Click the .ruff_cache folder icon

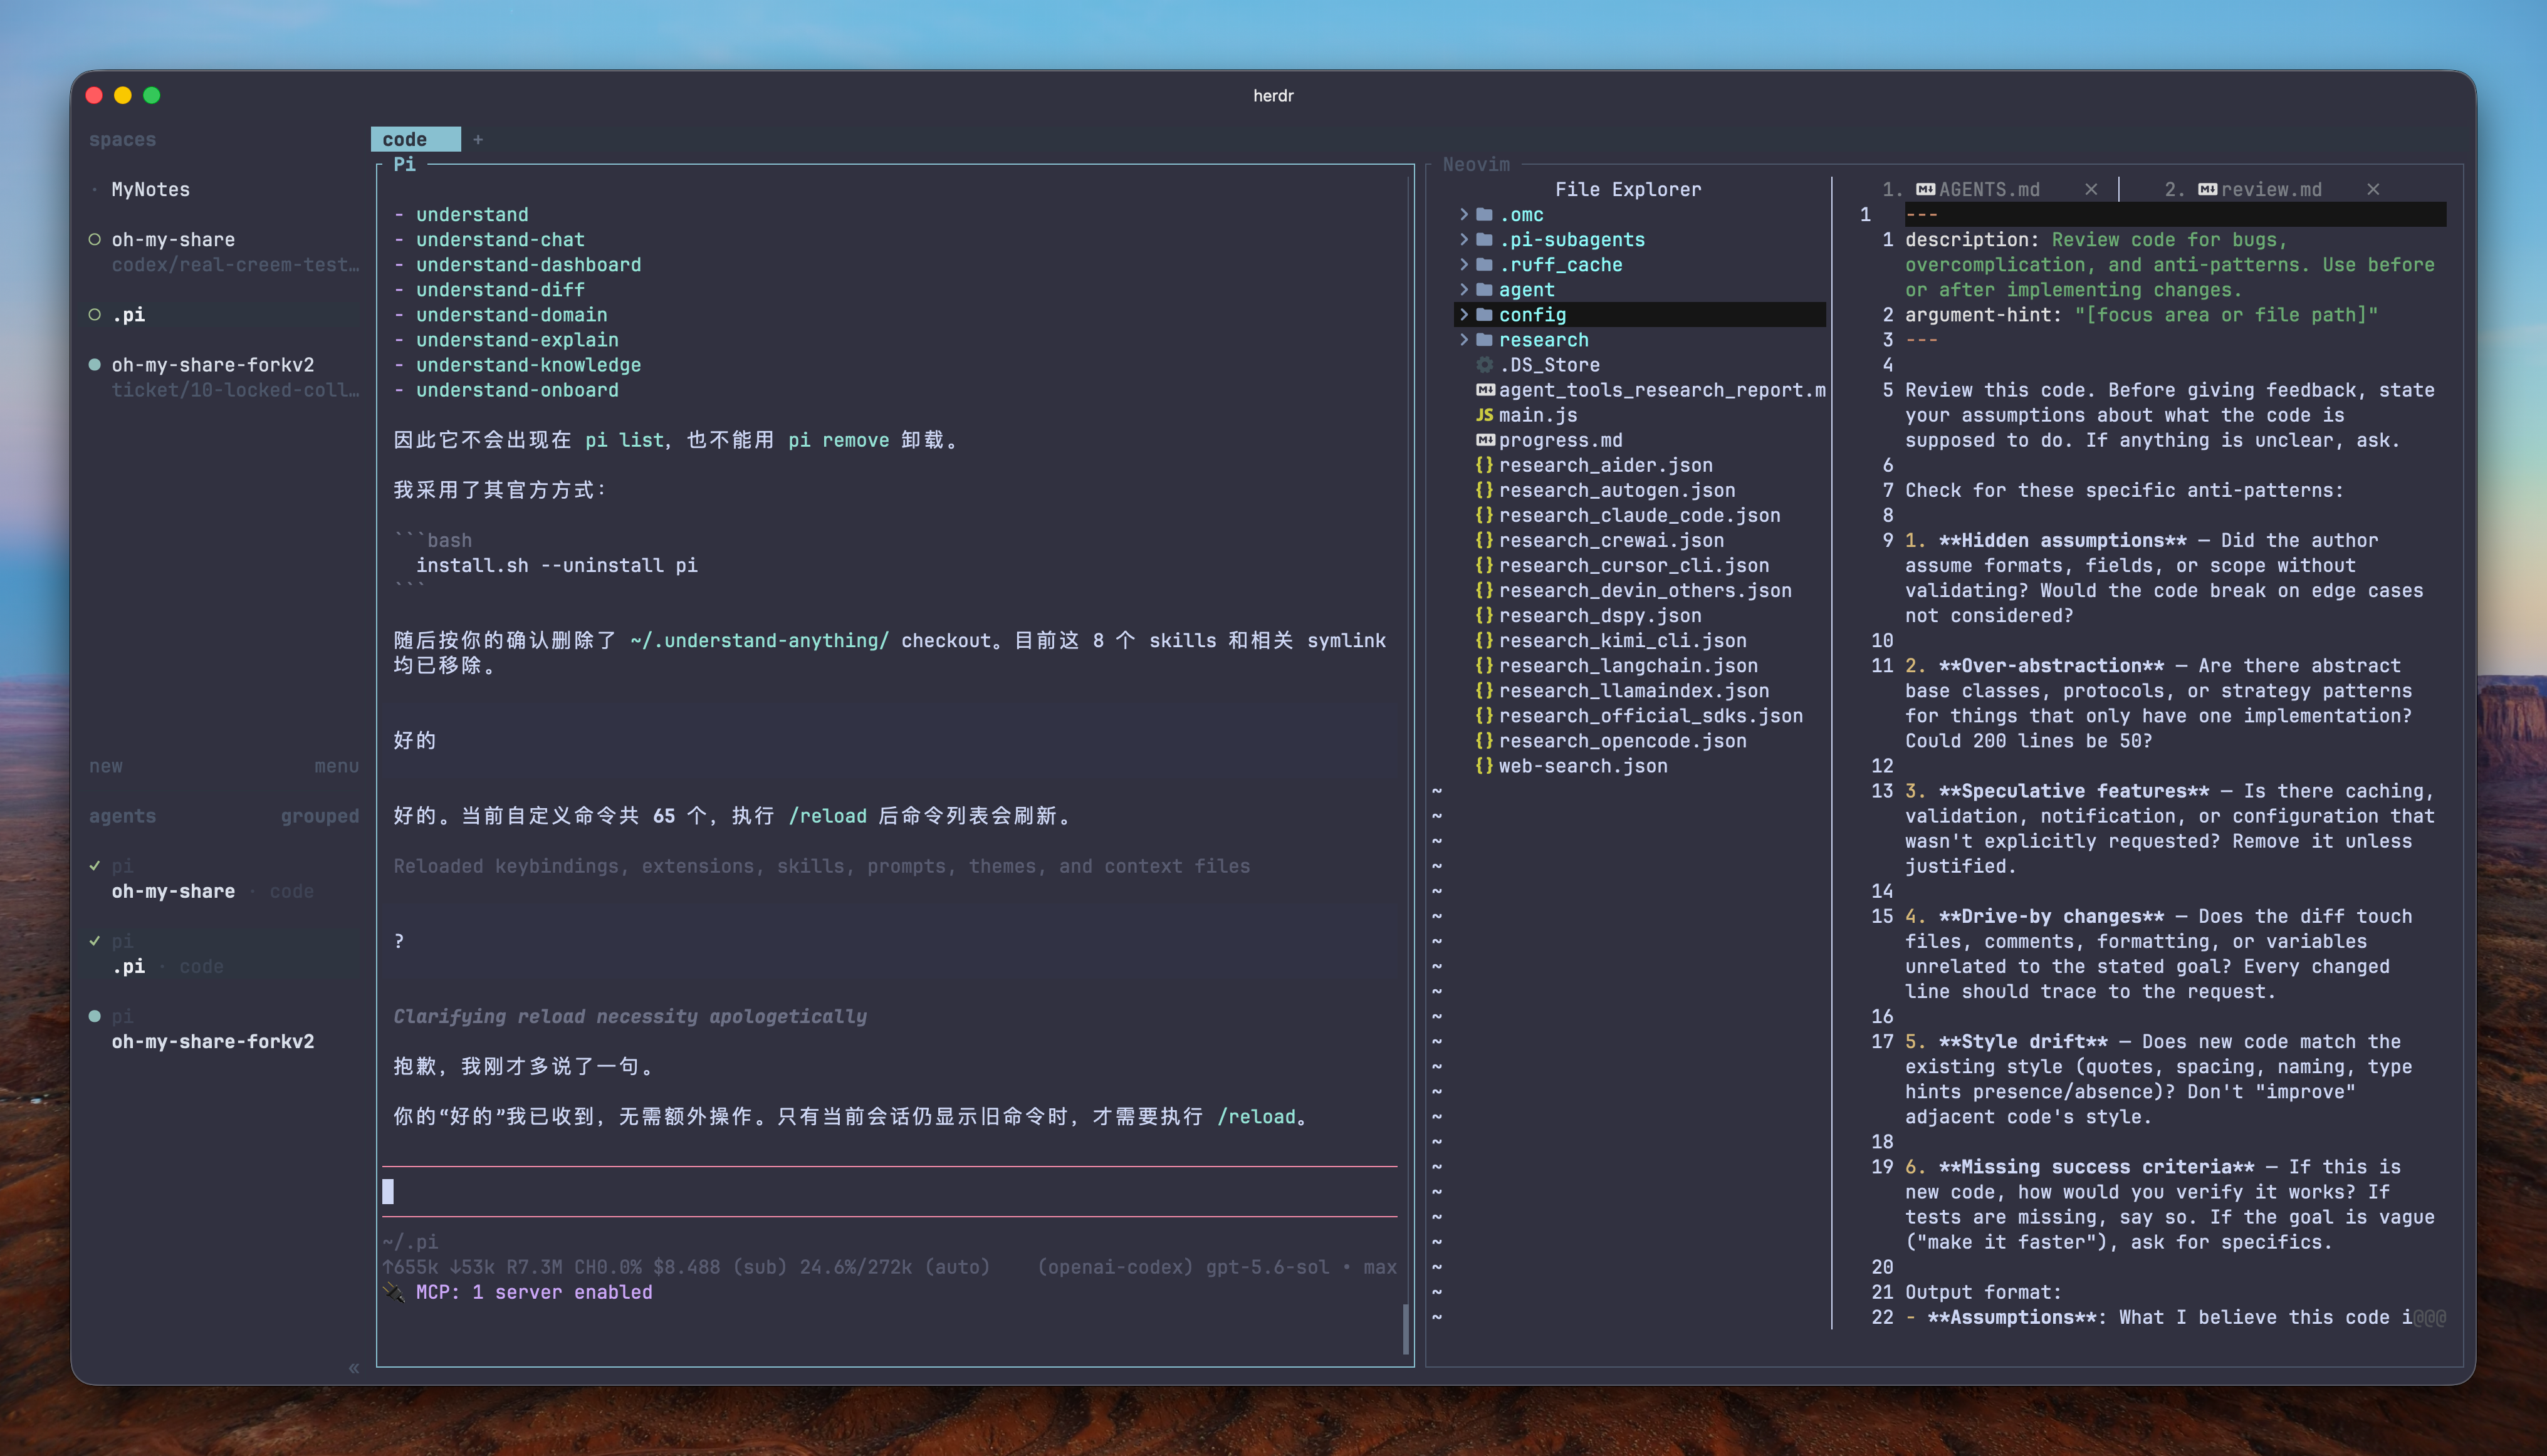(1485, 265)
